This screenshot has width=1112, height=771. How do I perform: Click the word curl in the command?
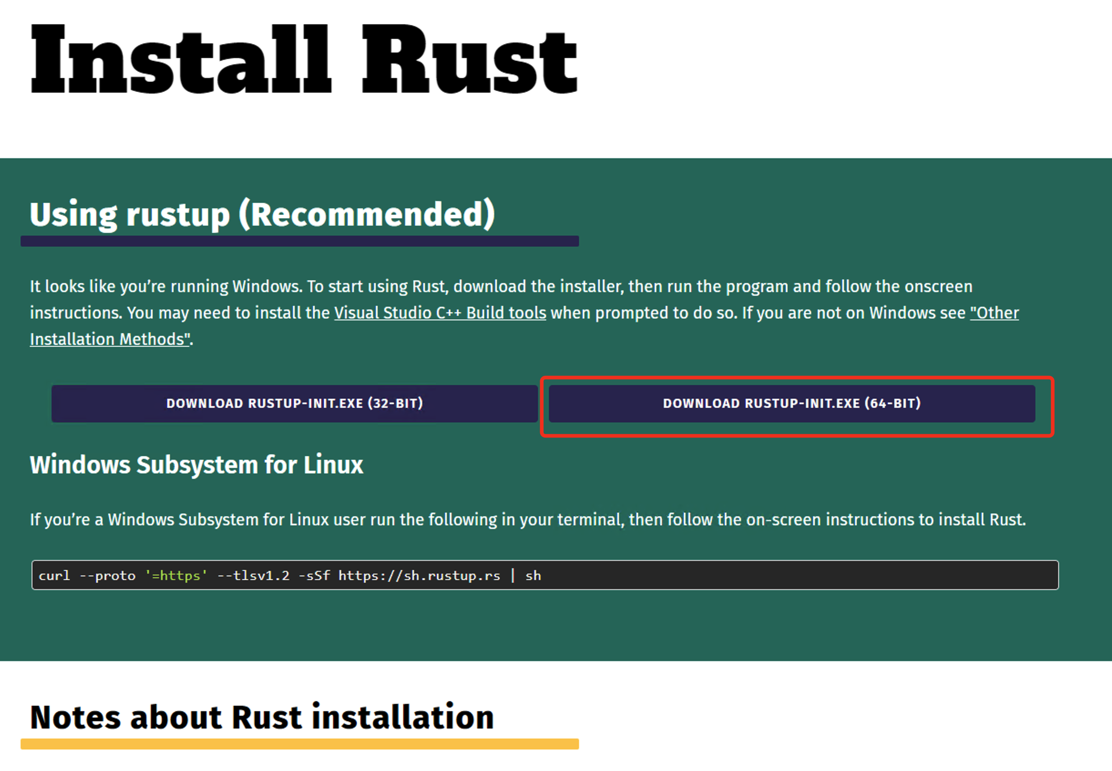click(54, 576)
